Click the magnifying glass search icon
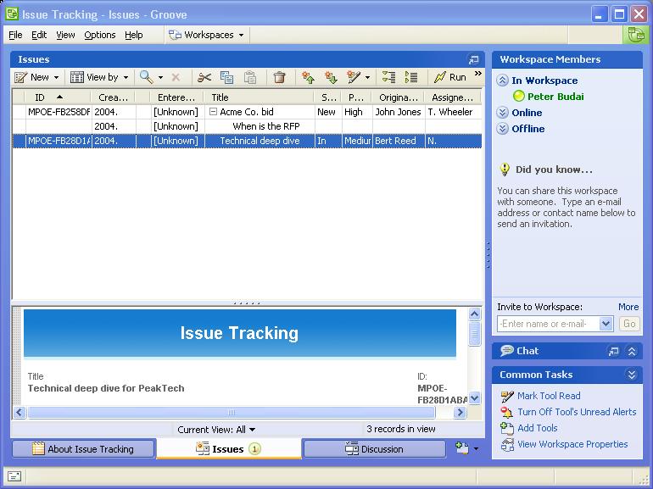The width and height of the screenshot is (653, 489). pyautogui.click(x=146, y=77)
